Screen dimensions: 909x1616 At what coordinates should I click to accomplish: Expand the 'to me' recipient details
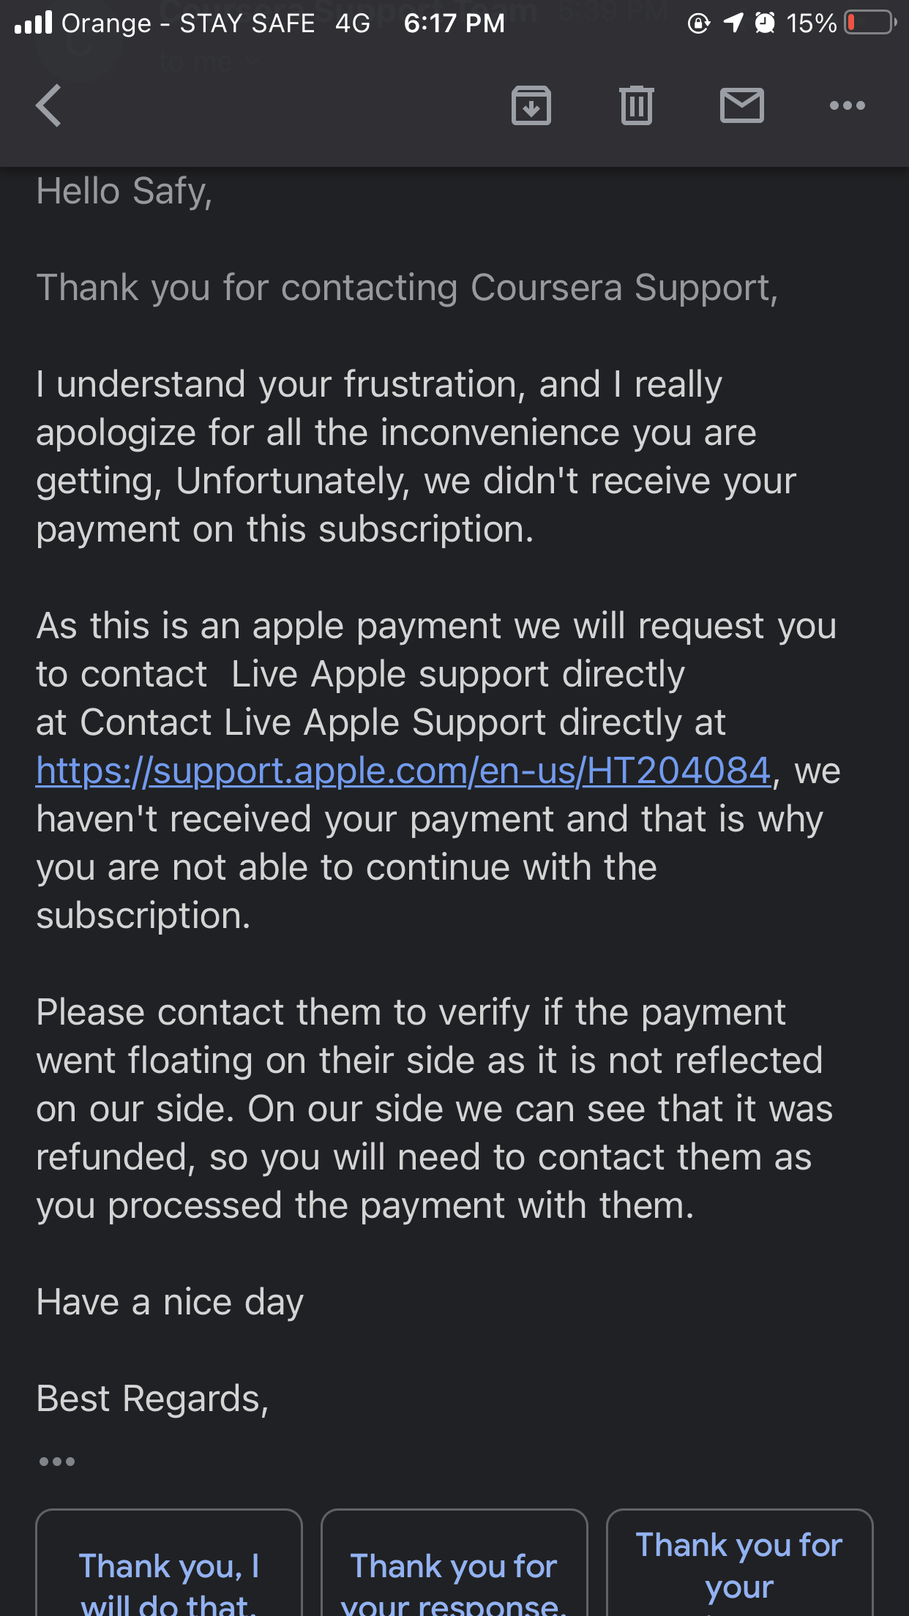coord(209,61)
